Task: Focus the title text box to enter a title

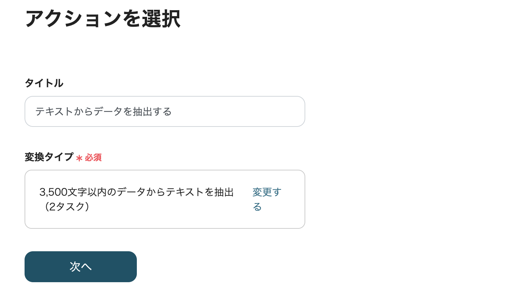Action: coord(165,111)
